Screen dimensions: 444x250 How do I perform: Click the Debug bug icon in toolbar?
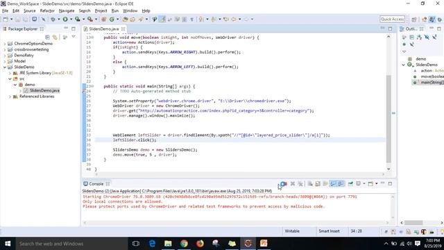click(x=53, y=19)
